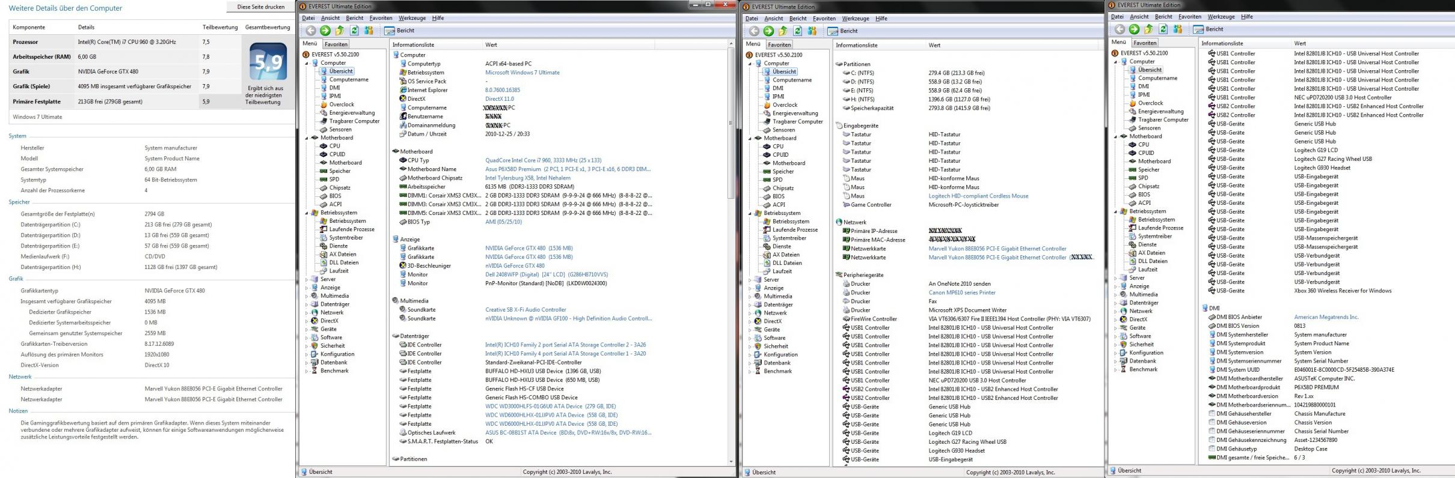Collapse Motherboard node in left EVEREST tree

pyautogui.click(x=307, y=138)
